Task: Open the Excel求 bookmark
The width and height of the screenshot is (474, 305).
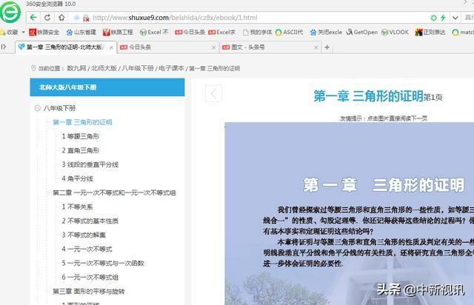Action: pos(222,32)
